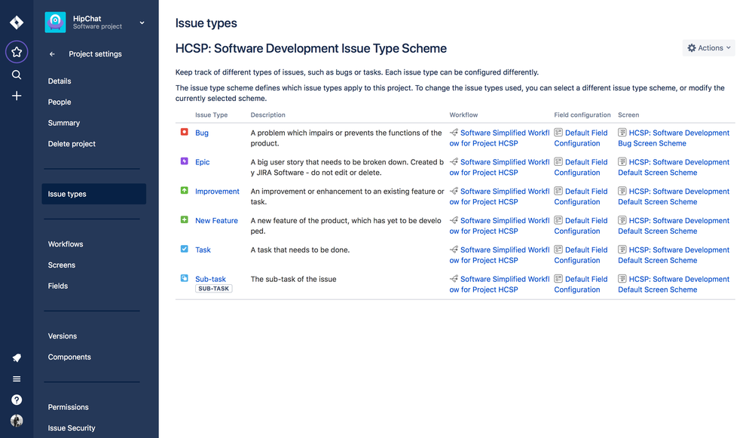
Task: Click field configuration icon in Epic row
Action: coord(558,161)
